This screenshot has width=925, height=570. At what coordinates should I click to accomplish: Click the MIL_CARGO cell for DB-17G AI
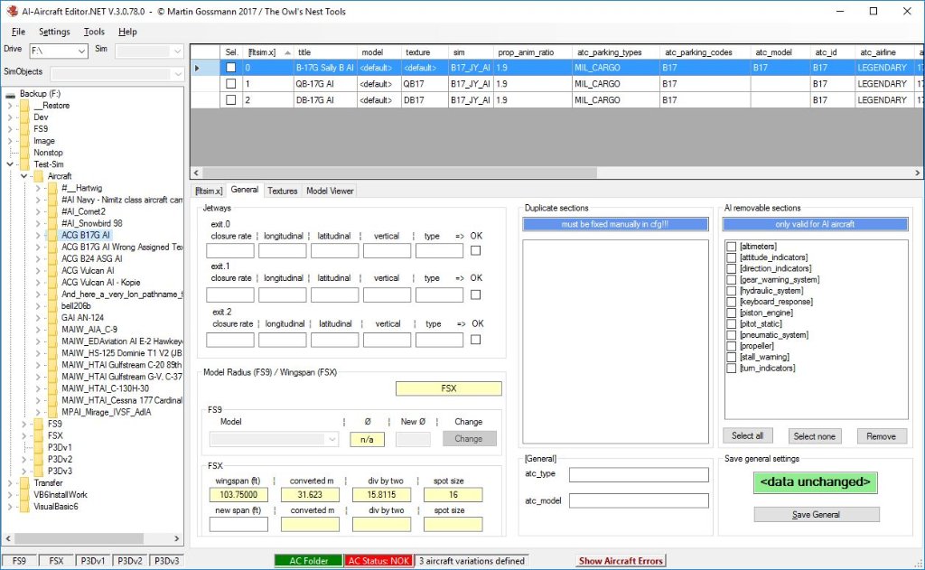coord(615,99)
